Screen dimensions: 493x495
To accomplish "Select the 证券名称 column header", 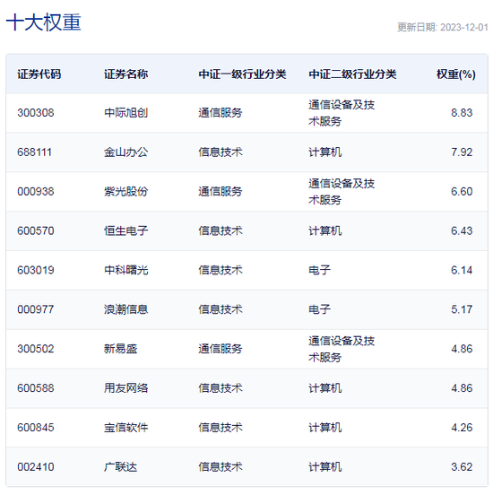I will point(125,74).
